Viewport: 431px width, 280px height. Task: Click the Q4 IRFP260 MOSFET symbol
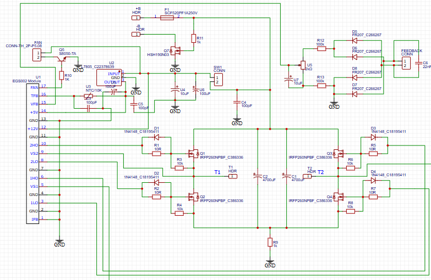pyautogui.click(x=338, y=197)
